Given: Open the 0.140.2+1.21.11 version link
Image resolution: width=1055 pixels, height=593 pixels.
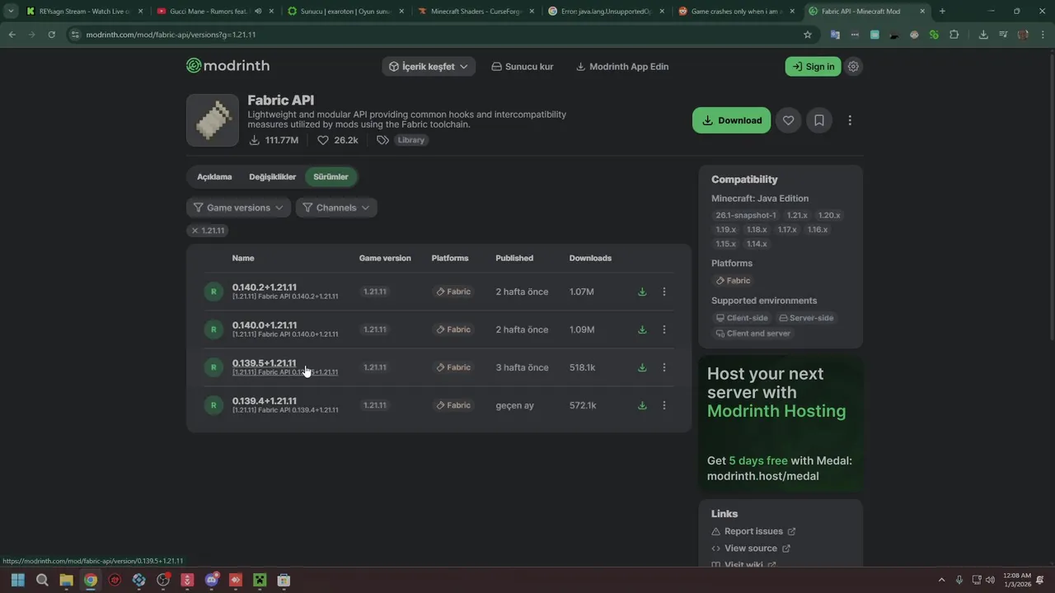Looking at the screenshot, I should click(264, 287).
